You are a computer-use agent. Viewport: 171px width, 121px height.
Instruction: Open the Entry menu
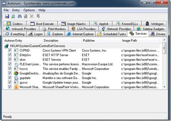[x=16, y=10]
